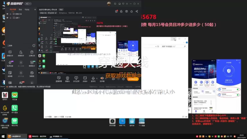Toggle visibility of the 穿越火线 source

click(7, 14)
